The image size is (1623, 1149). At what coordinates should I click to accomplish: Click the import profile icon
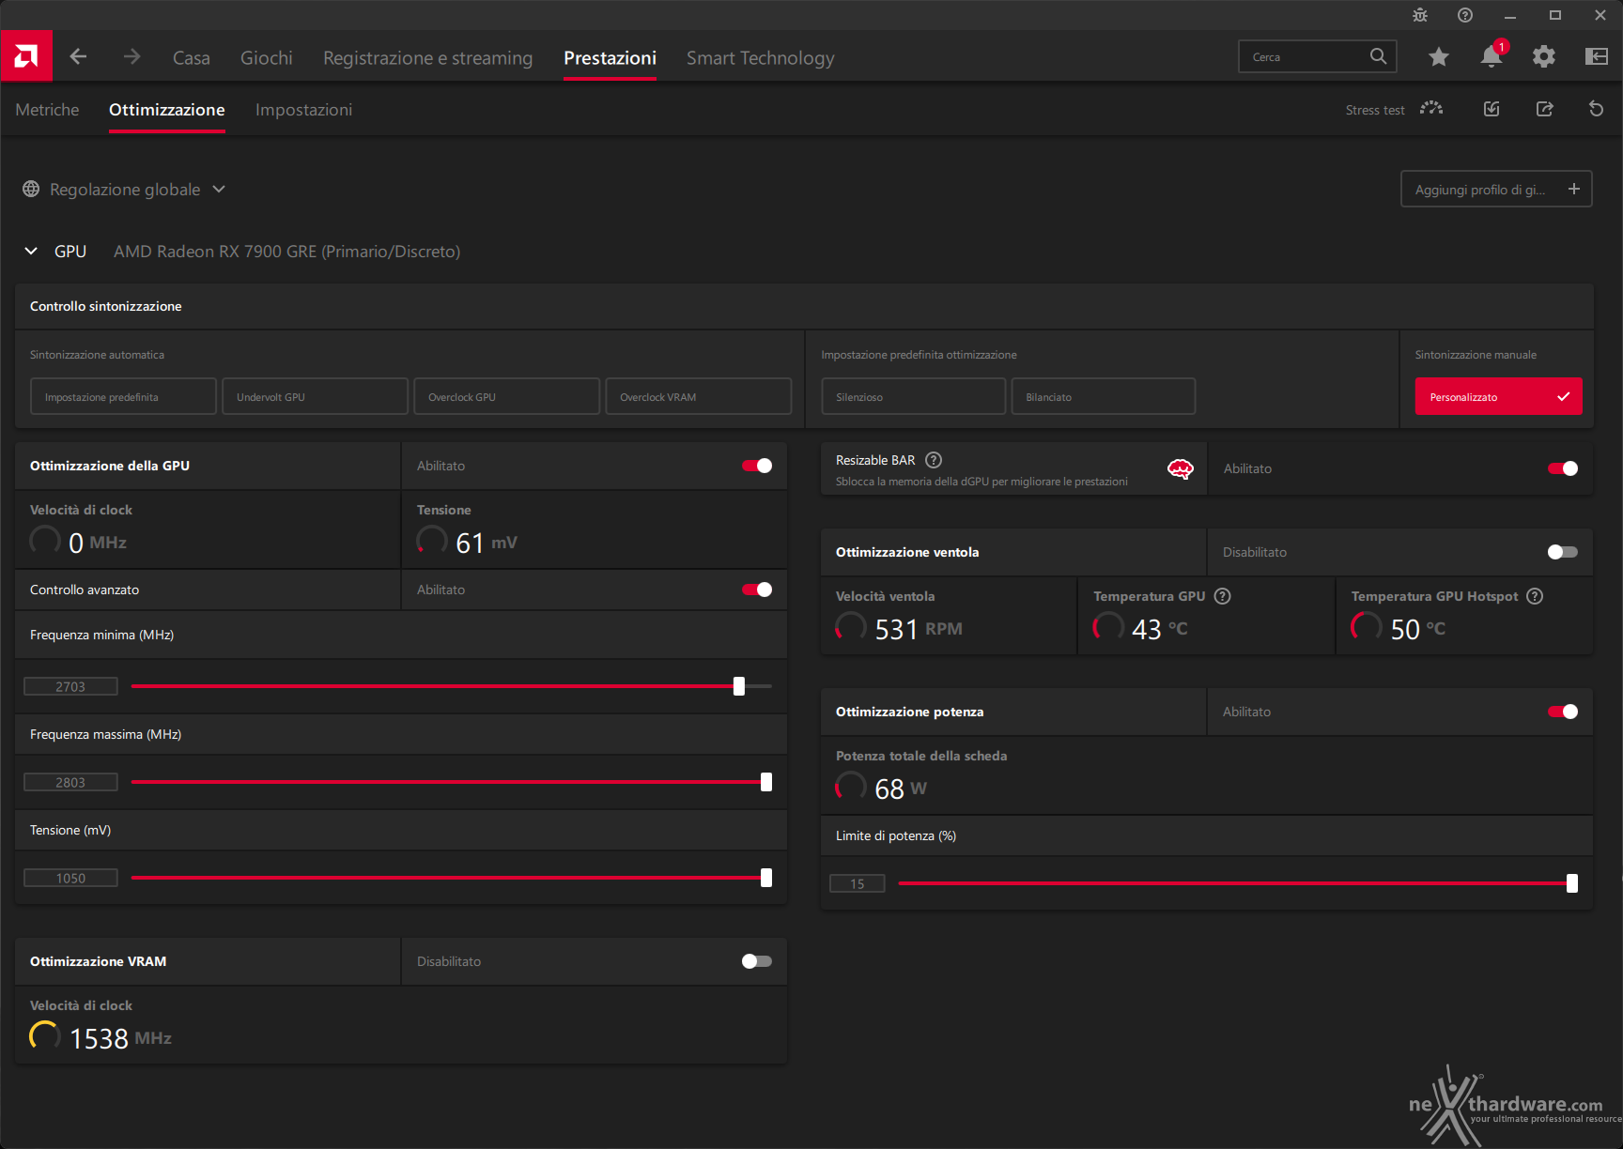1492,109
